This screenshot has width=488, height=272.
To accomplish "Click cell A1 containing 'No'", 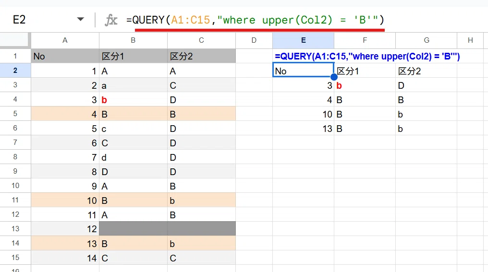I will coord(65,56).
